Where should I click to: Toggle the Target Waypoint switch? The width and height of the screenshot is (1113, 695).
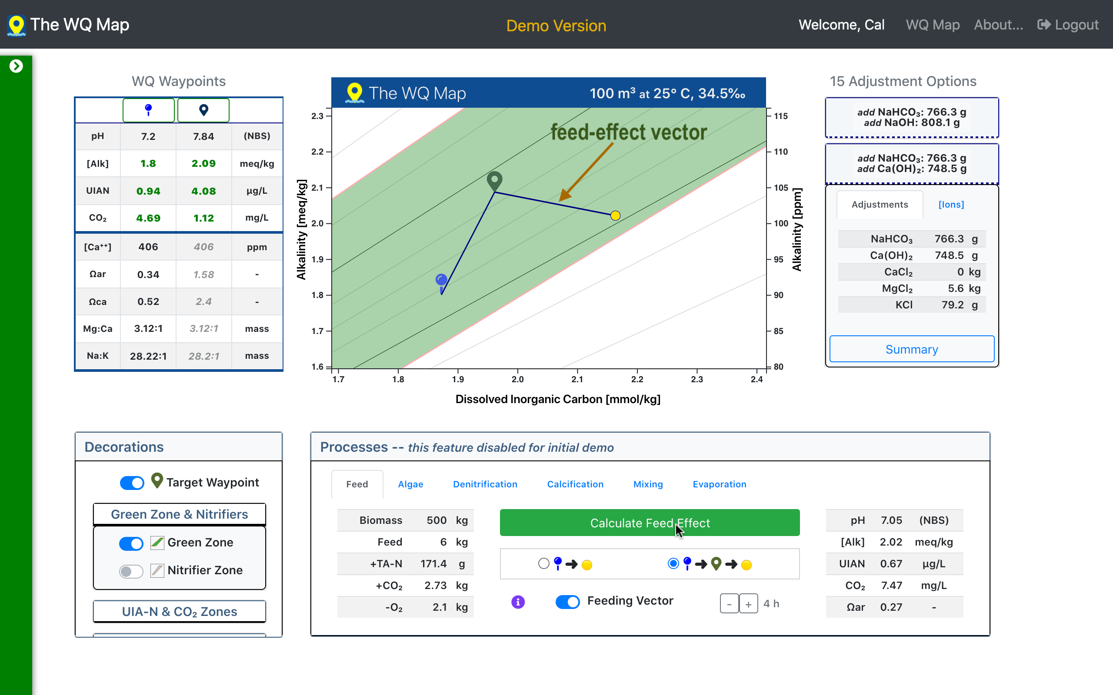click(x=132, y=483)
